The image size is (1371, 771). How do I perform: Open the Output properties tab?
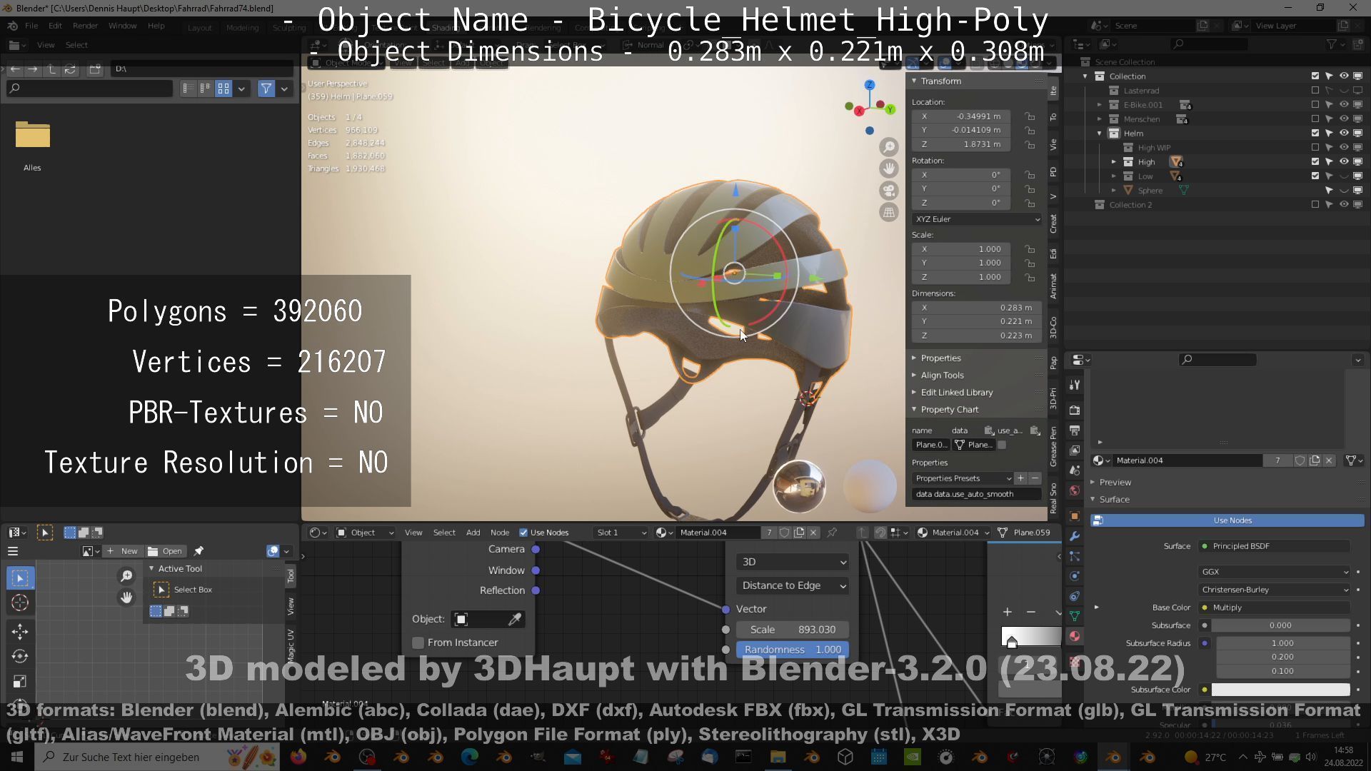tap(1075, 430)
